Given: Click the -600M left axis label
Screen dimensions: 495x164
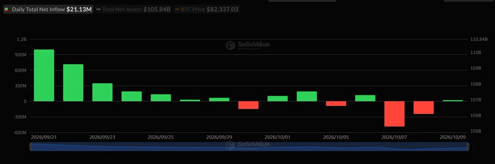Looking at the screenshot, I should pos(19,132).
